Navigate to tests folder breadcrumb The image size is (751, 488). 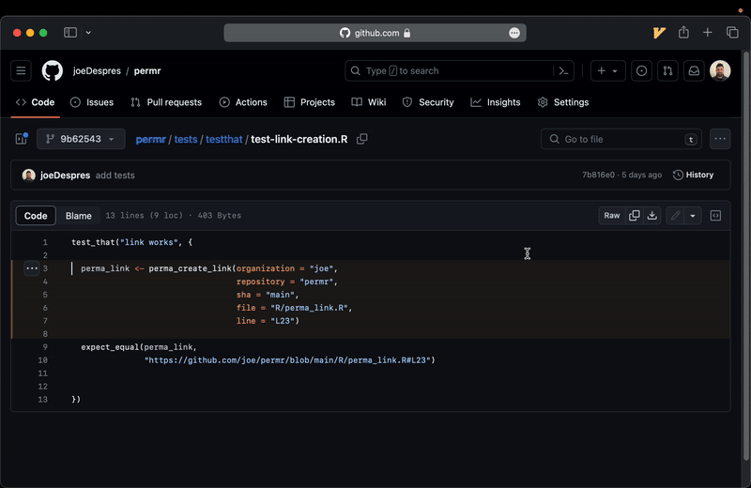coord(186,139)
